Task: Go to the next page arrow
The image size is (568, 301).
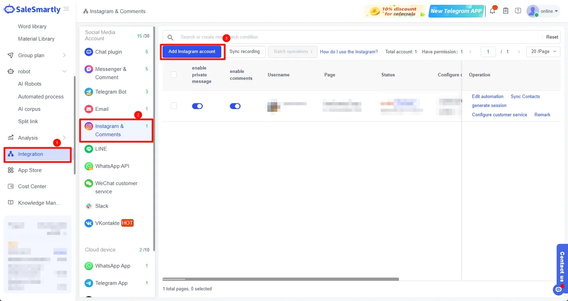Action: (x=519, y=52)
